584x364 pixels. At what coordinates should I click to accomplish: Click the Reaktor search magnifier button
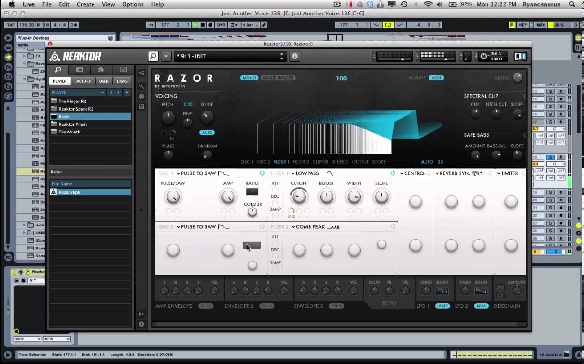pyautogui.click(x=153, y=56)
